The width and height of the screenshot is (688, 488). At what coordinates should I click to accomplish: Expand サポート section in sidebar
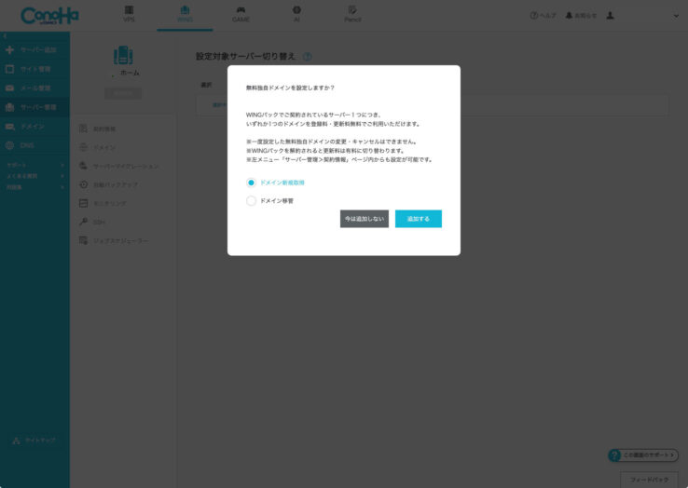(x=35, y=165)
